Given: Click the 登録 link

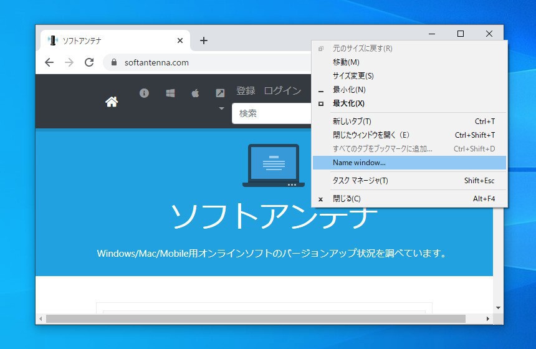Looking at the screenshot, I should coord(246,90).
